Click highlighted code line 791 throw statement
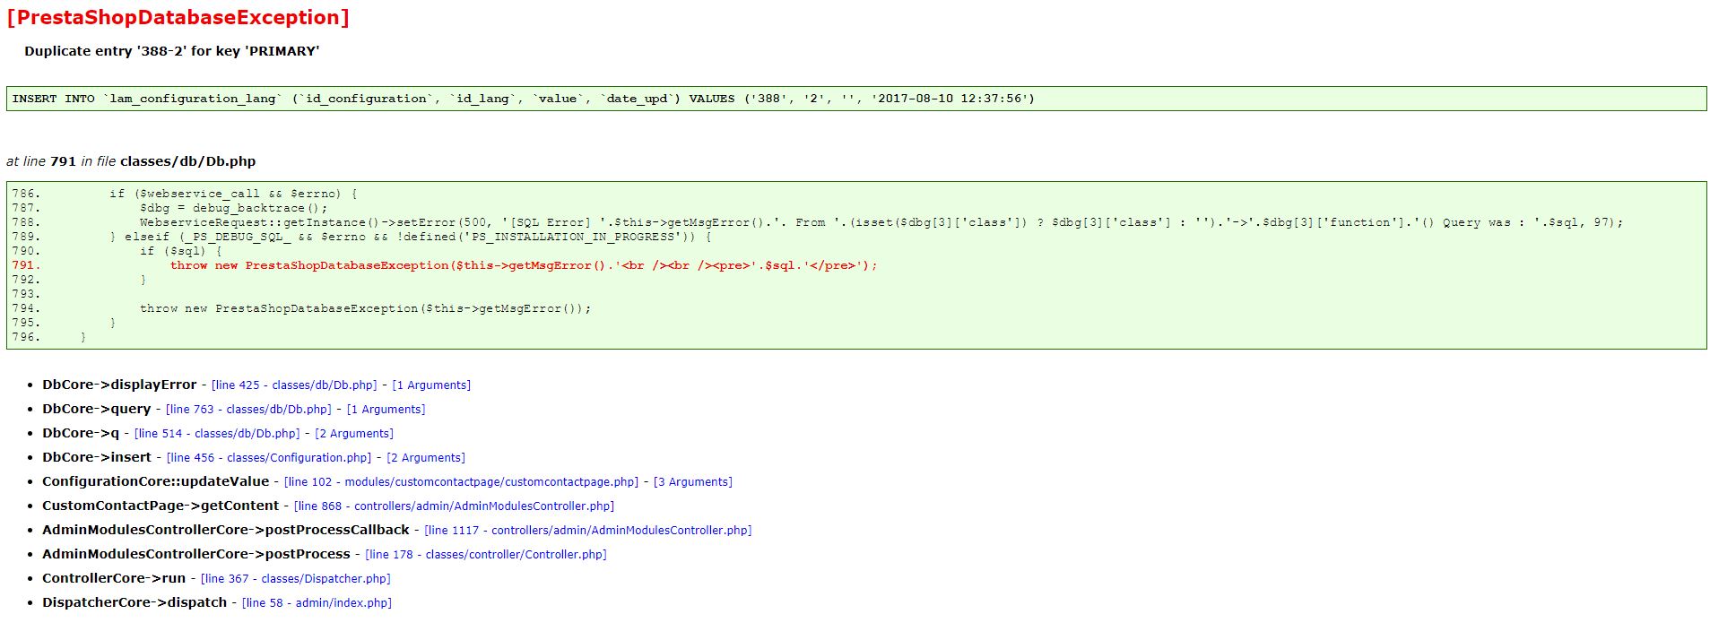The width and height of the screenshot is (1710, 640). [x=524, y=265]
